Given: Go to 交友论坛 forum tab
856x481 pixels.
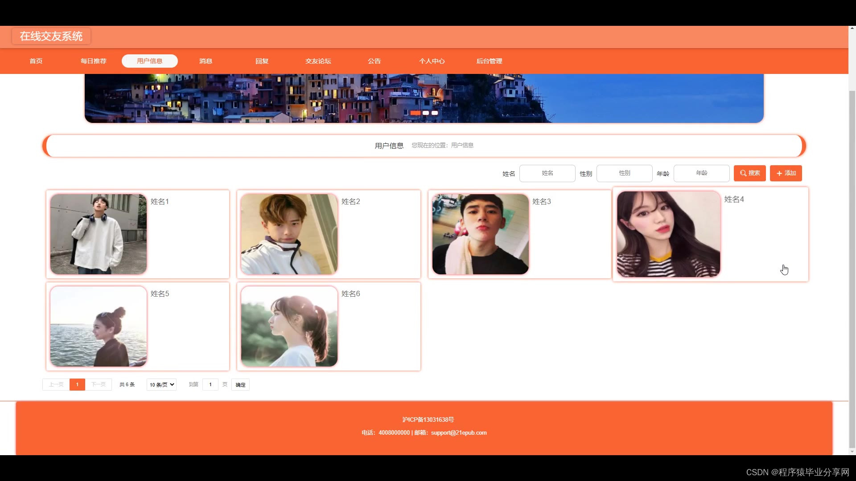Looking at the screenshot, I should pyautogui.click(x=318, y=61).
